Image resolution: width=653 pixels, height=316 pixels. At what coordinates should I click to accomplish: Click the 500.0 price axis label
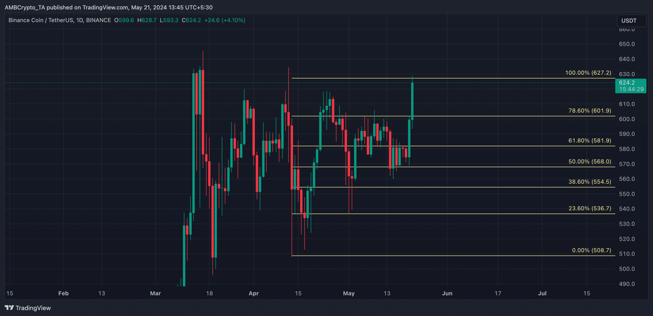tap(627, 269)
